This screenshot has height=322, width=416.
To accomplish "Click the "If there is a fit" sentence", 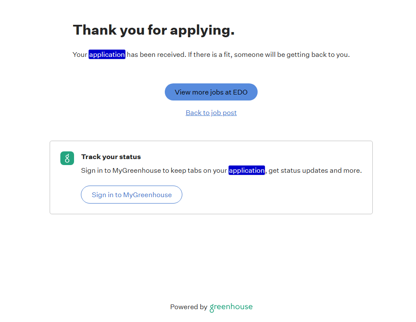I will pos(209,55).
